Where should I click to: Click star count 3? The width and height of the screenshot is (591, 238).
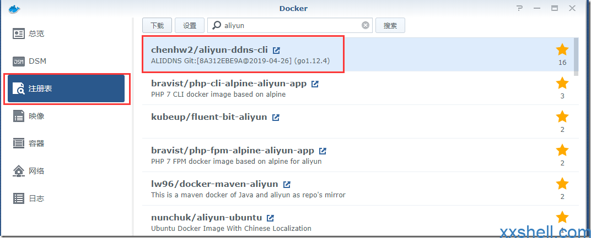[x=562, y=96]
